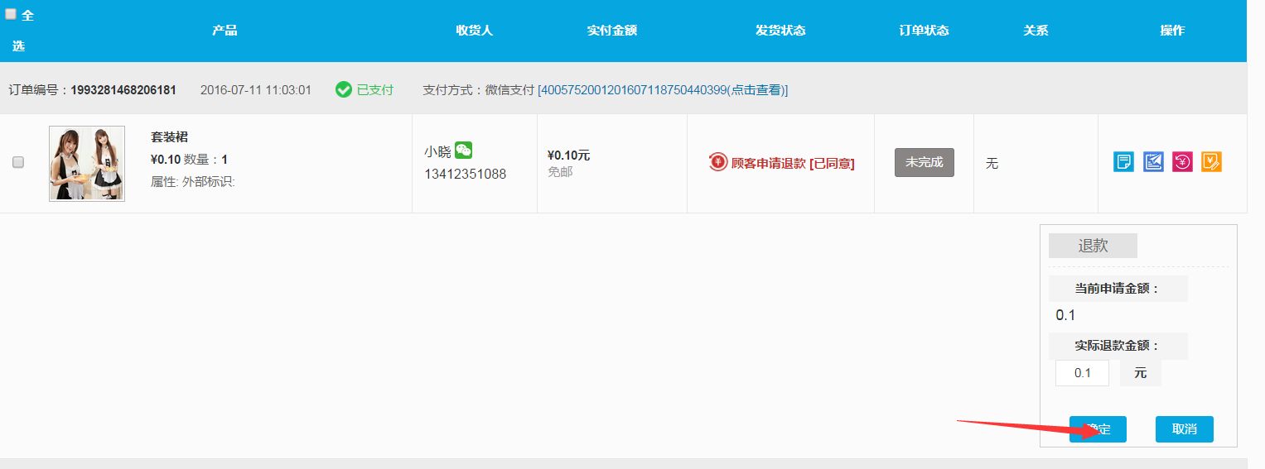Open the WeChat payment transaction number link

(x=663, y=89)
